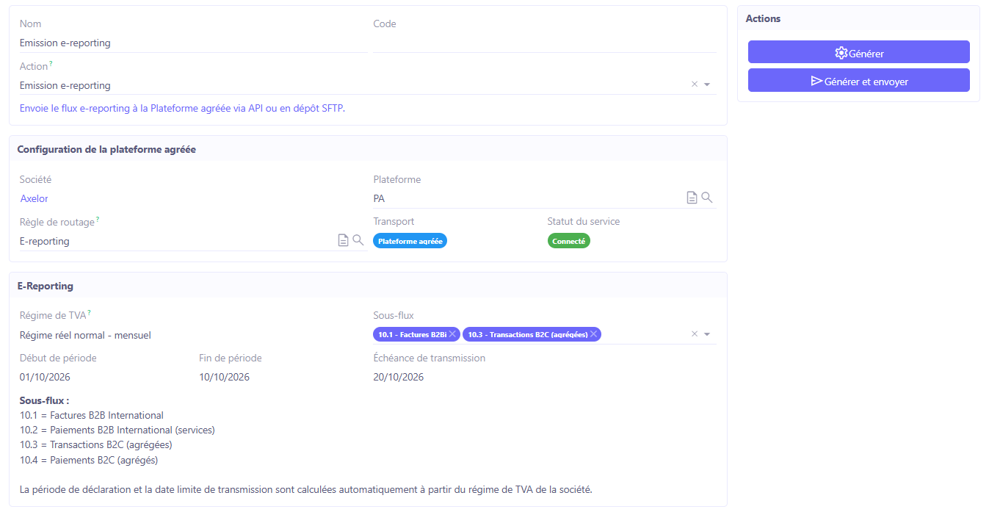
Task: Click the 10.3 - Transactions B2C (agrégées) tag label
Action: [527, 334]
